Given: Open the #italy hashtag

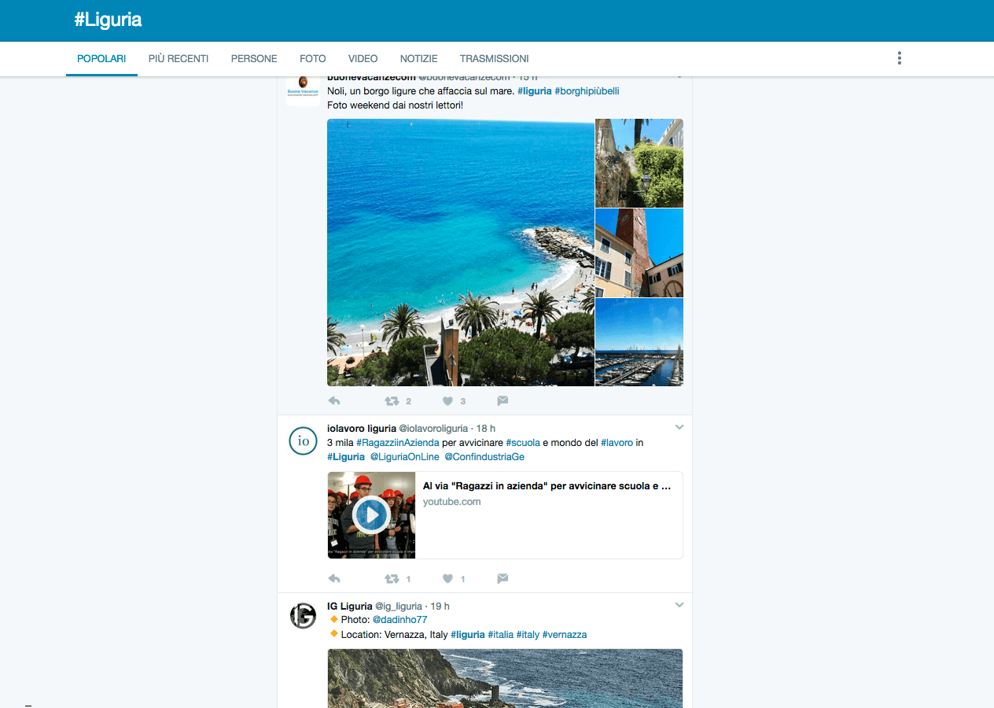Looking at the screenshot, I should coord(528,635).
